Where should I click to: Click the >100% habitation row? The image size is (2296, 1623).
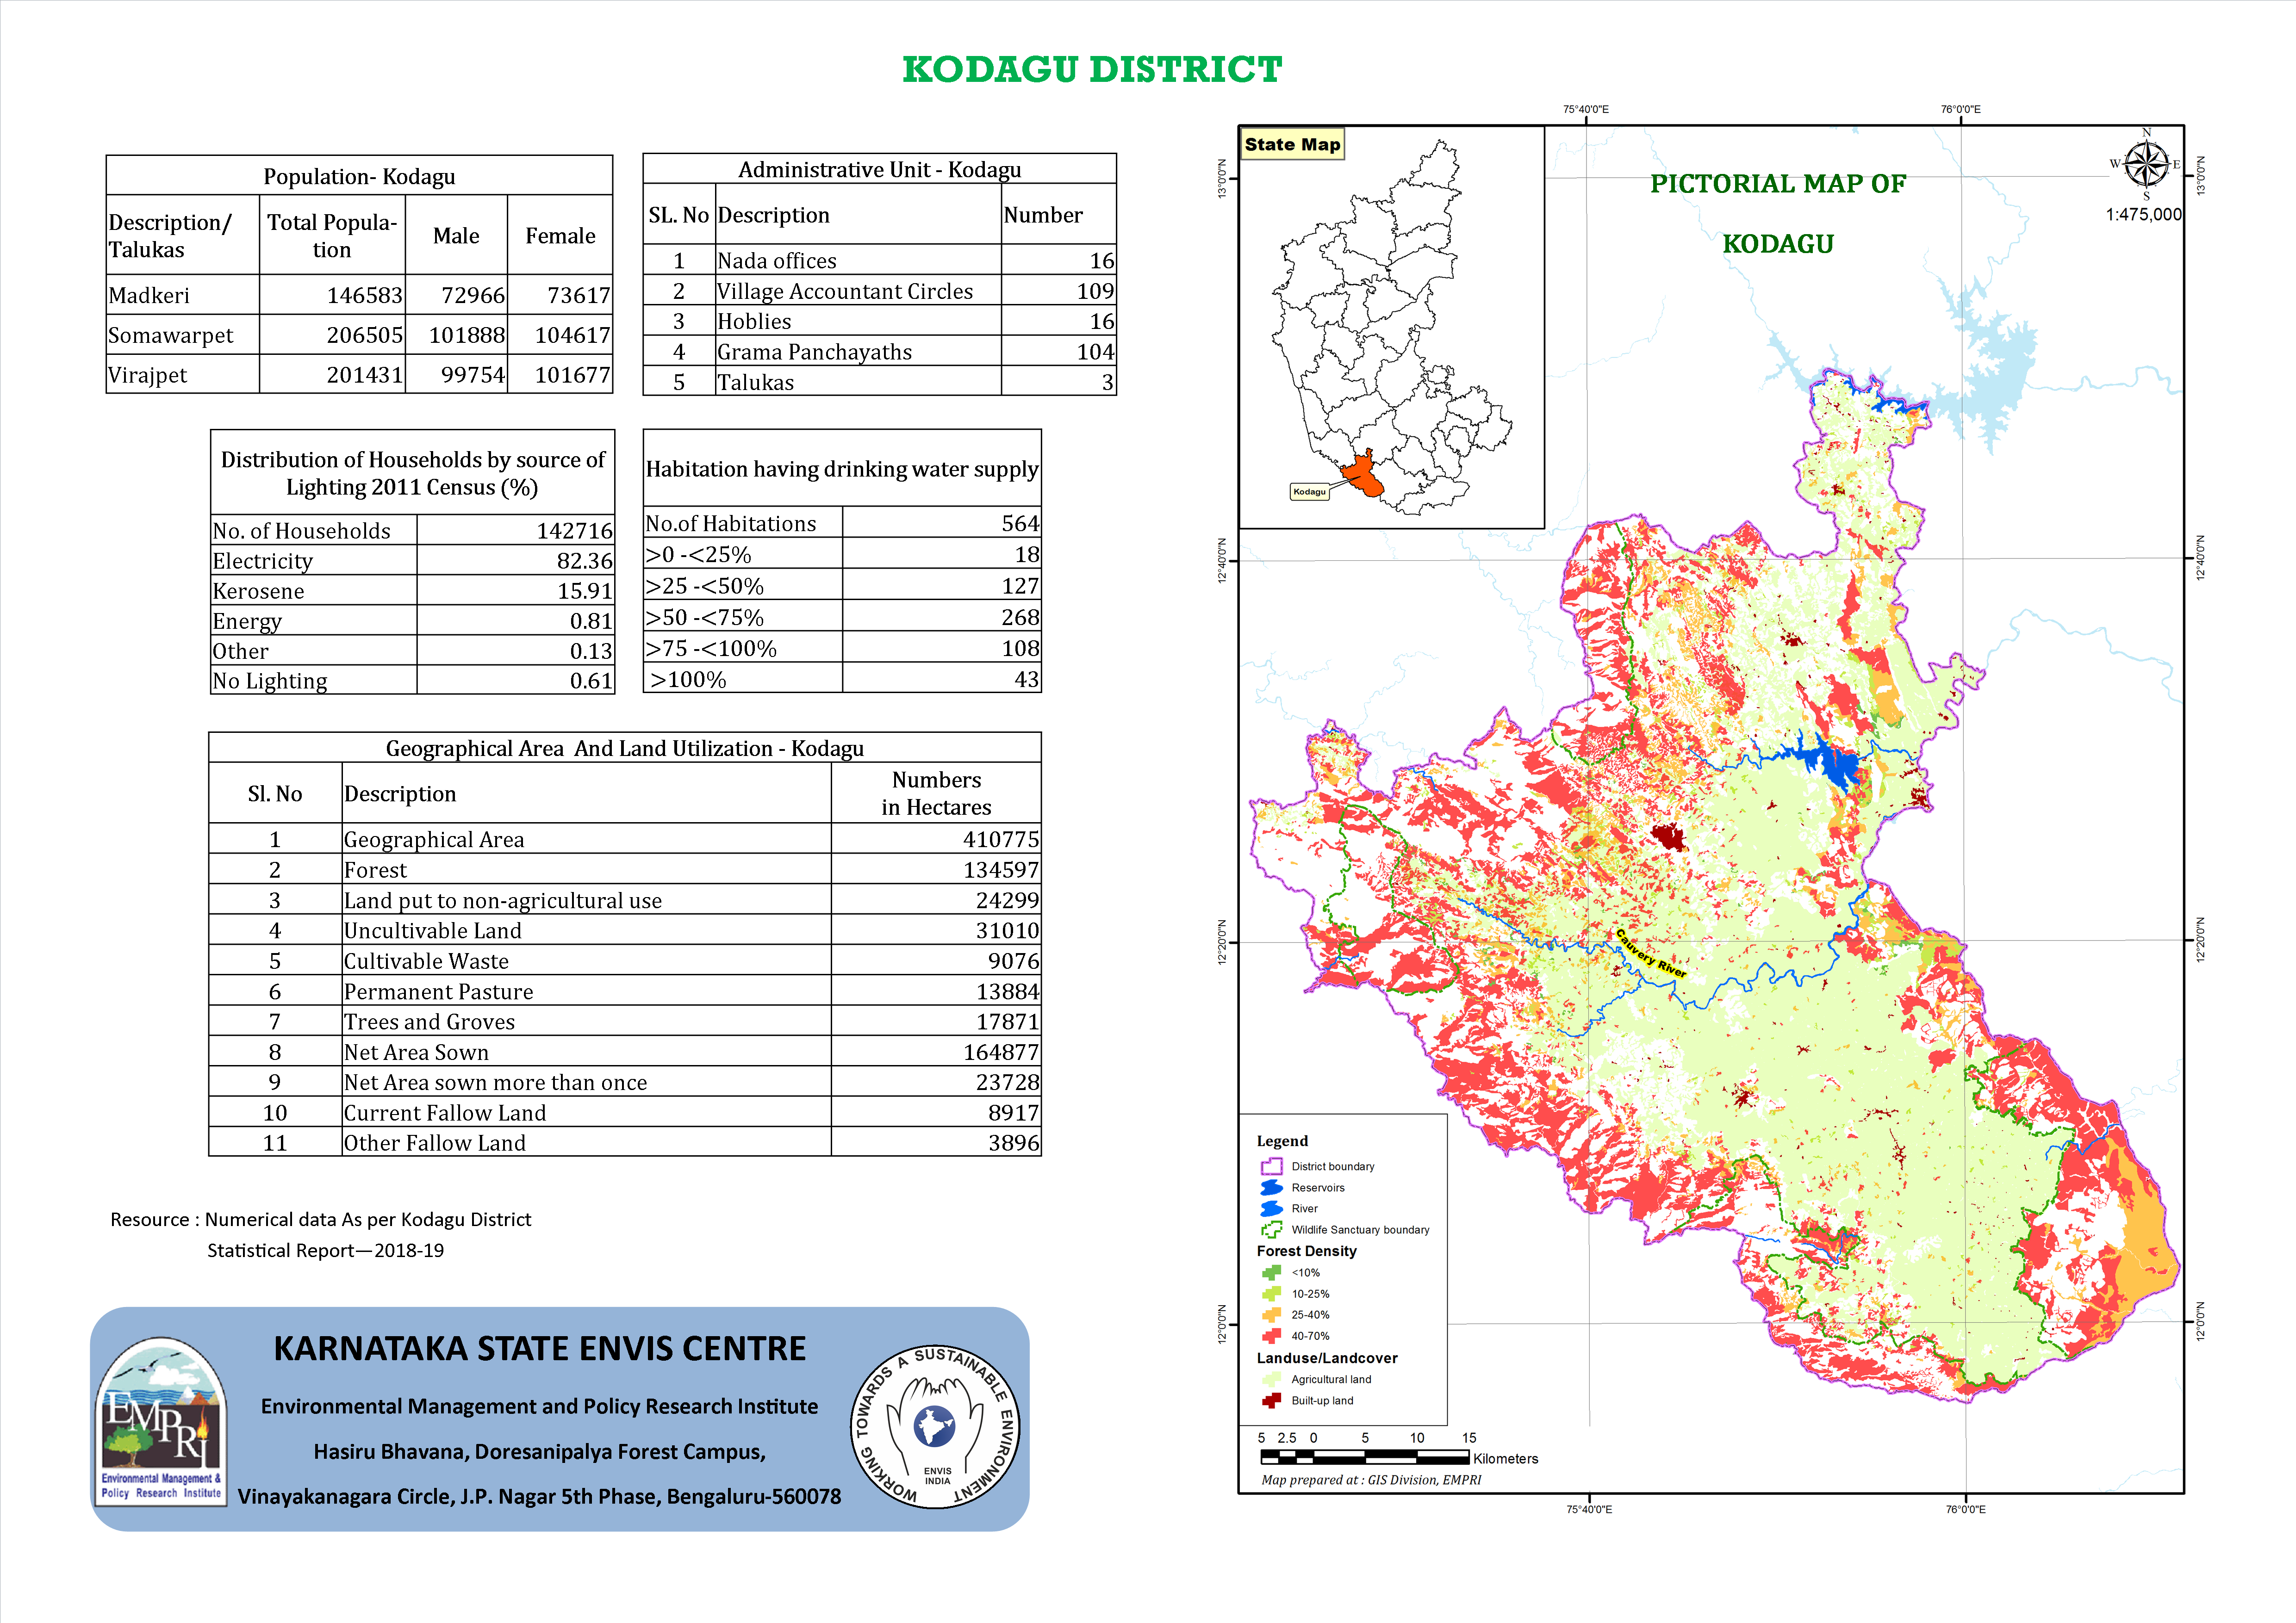point(842,680)
